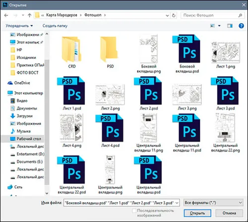Click the help question mark icon

(x=241, y=26)
